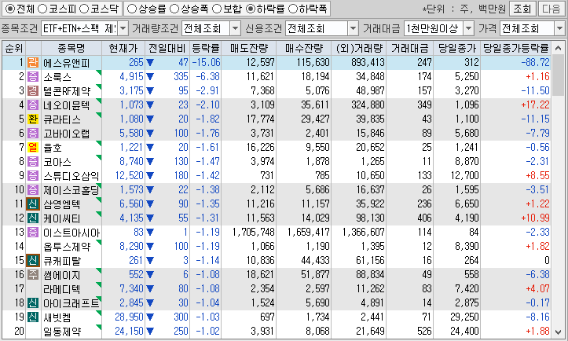The image size is (568, 341).
Task: Click the 신 badge icon for 큐캐피탈
Action: coord(33,260)
